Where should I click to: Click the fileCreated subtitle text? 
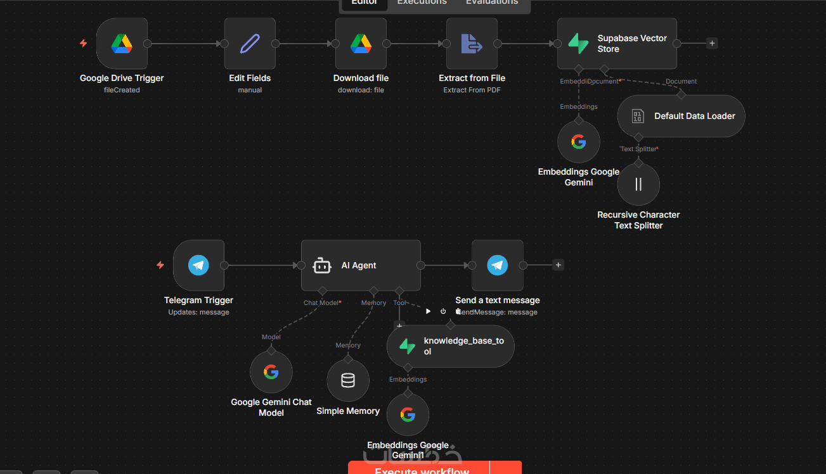(122, 90)
